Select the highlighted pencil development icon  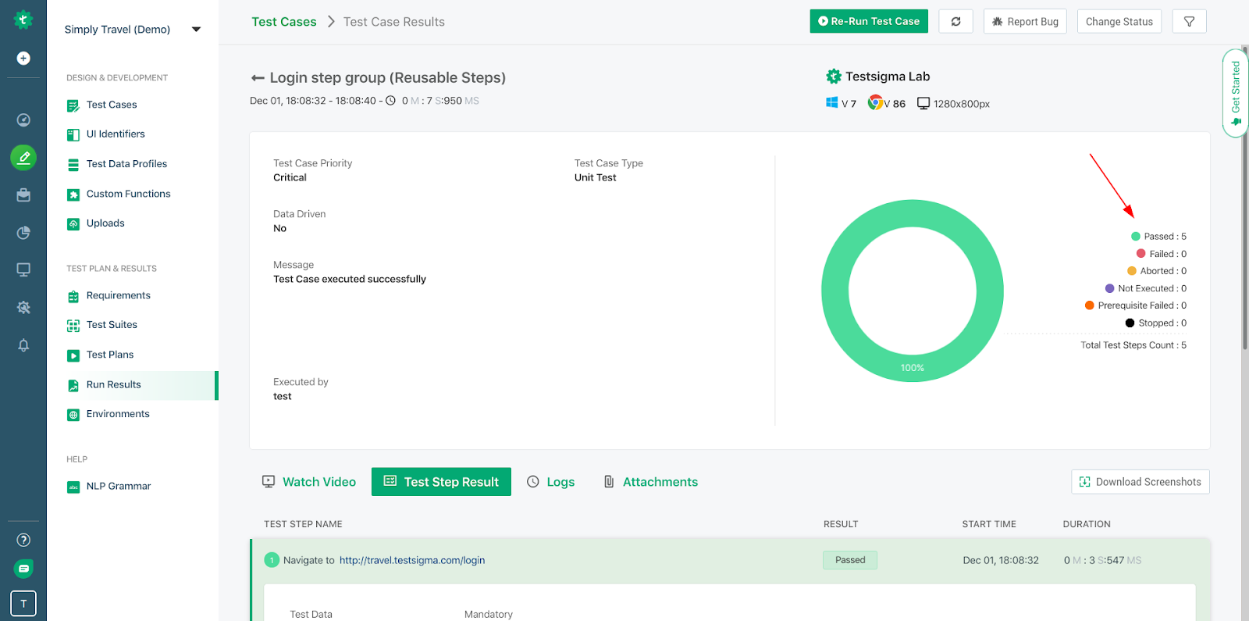[23, 158]
